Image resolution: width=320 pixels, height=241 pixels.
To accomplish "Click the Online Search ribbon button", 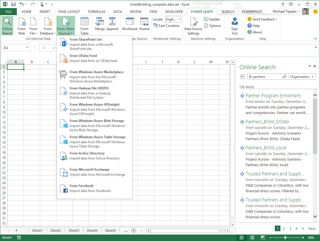I will 7,26.
